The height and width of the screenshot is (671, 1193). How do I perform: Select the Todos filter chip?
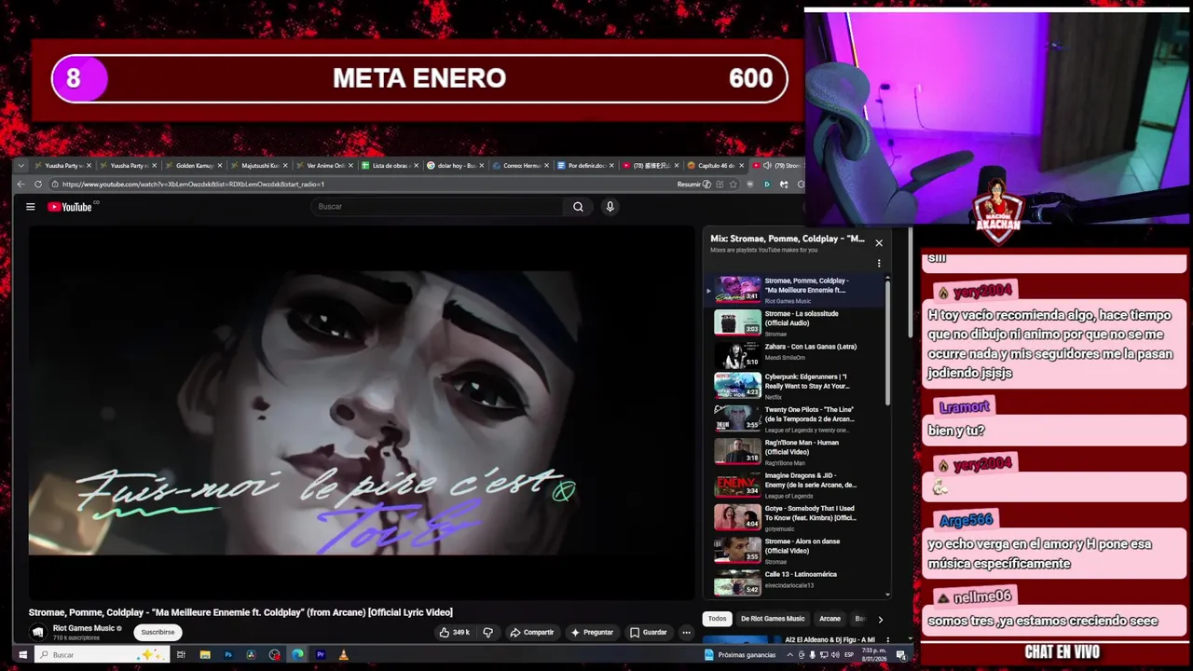717,619
